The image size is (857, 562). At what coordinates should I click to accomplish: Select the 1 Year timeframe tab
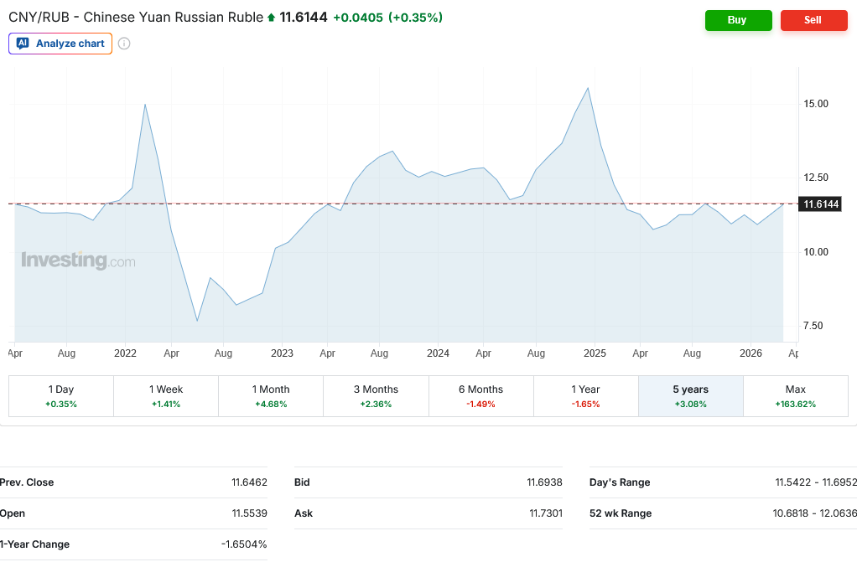click(586, 396)
